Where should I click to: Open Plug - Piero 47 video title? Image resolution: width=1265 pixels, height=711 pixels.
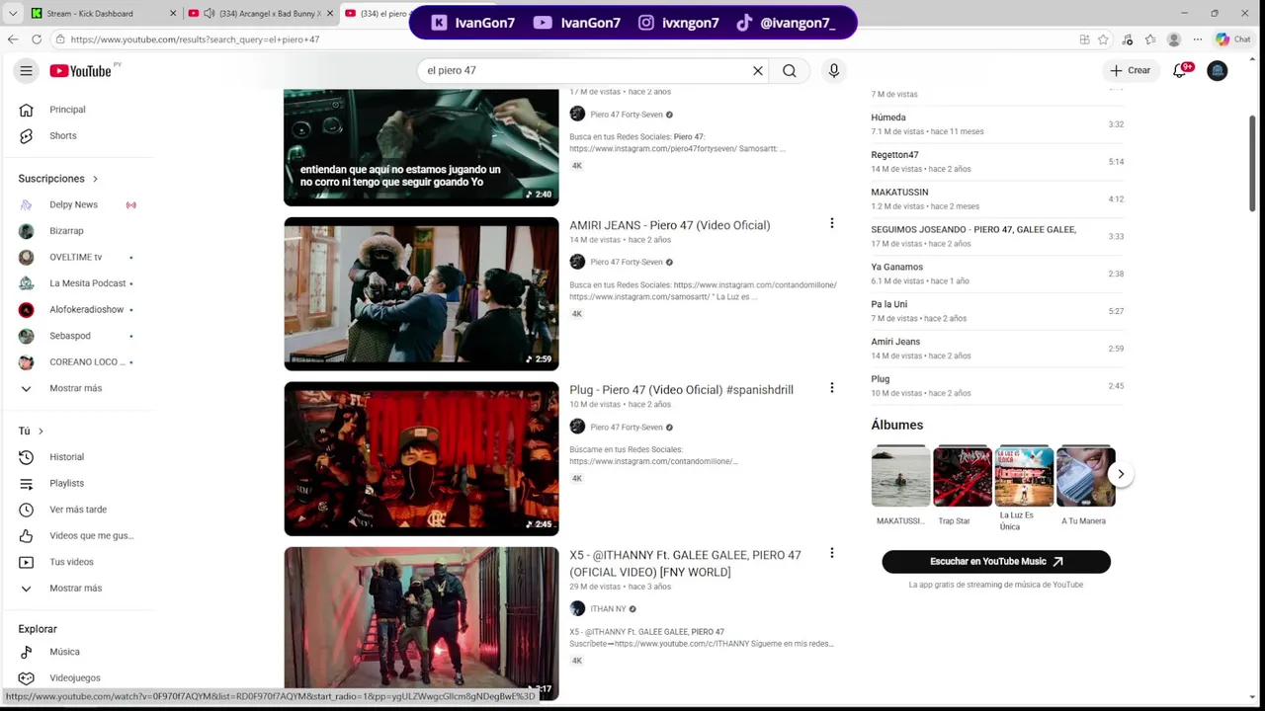point(681,390)
